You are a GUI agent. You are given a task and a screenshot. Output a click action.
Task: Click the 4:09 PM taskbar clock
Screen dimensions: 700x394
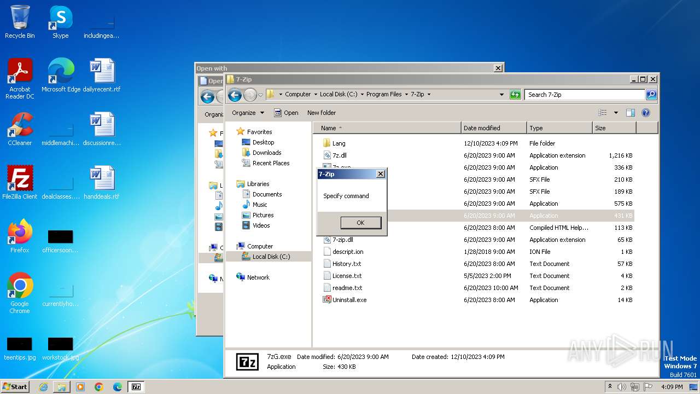672,387
